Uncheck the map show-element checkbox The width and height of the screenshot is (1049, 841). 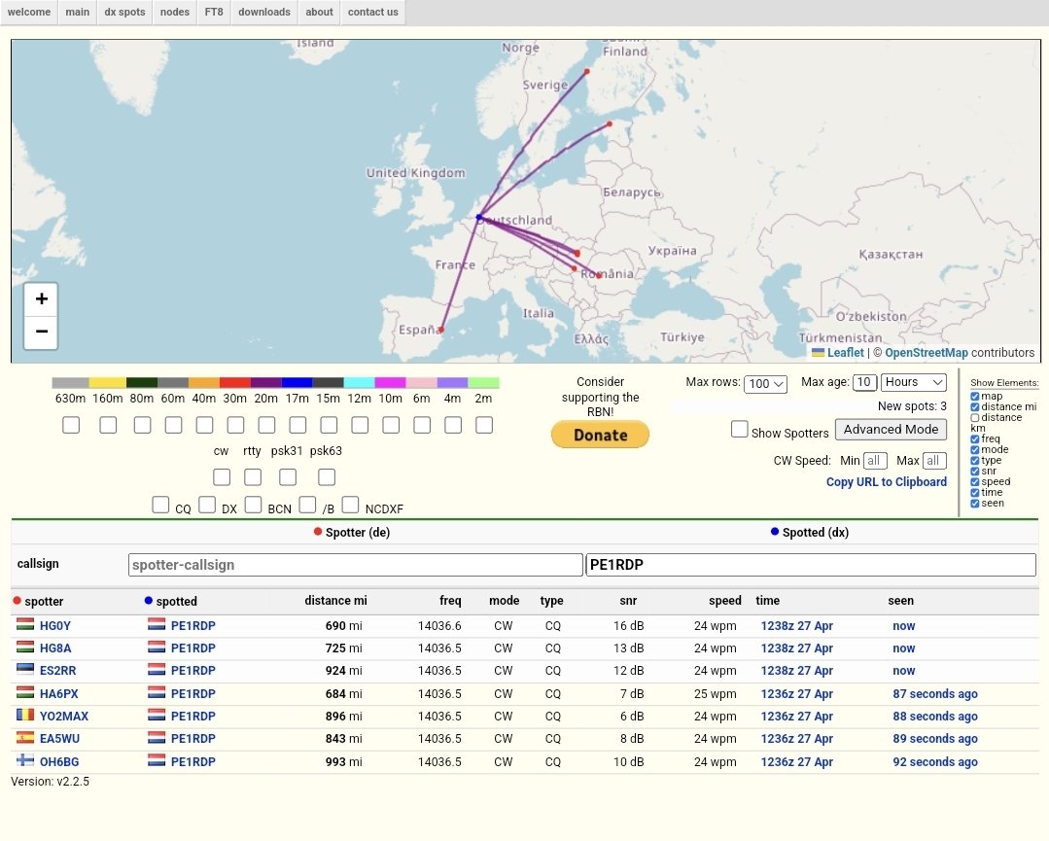[x=975, y=396]
